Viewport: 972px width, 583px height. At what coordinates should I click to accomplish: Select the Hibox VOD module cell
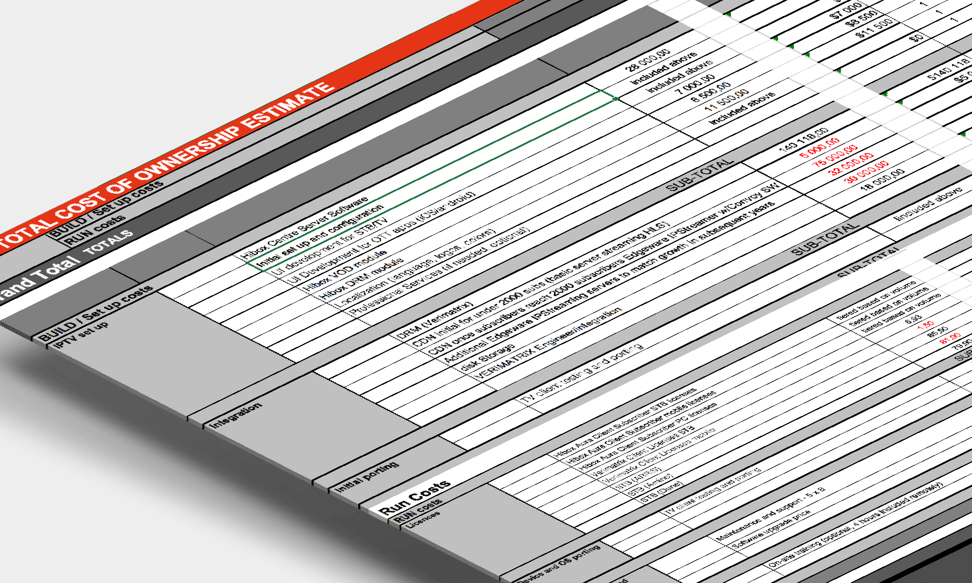coord(345,272)
